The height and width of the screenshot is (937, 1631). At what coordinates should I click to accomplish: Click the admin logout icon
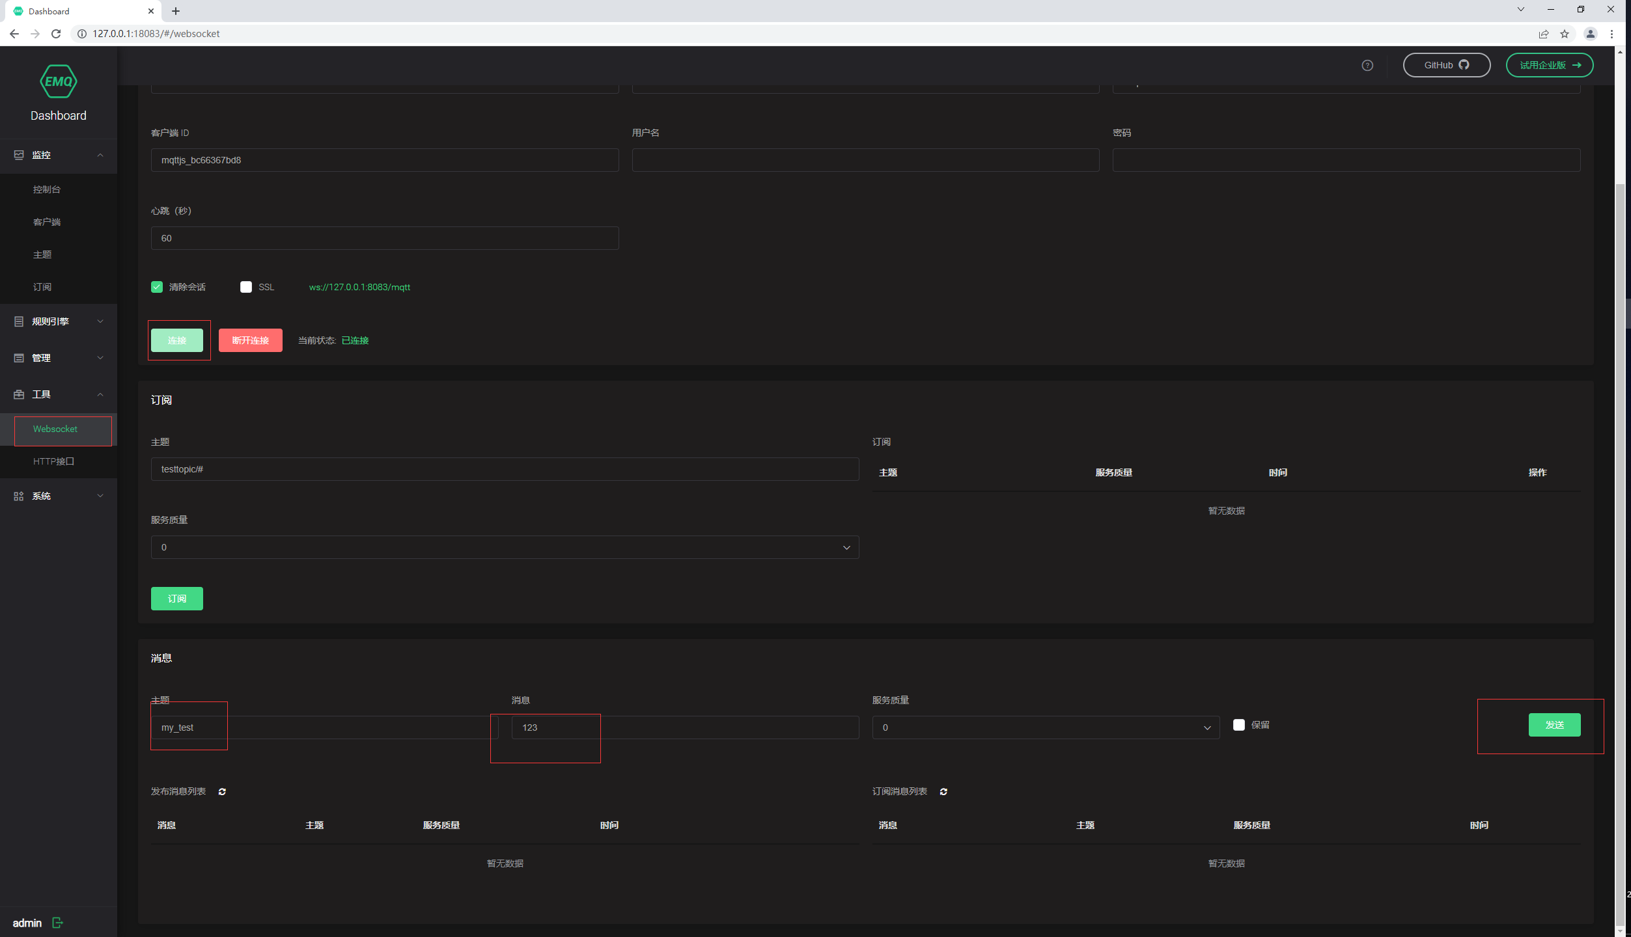57,922
